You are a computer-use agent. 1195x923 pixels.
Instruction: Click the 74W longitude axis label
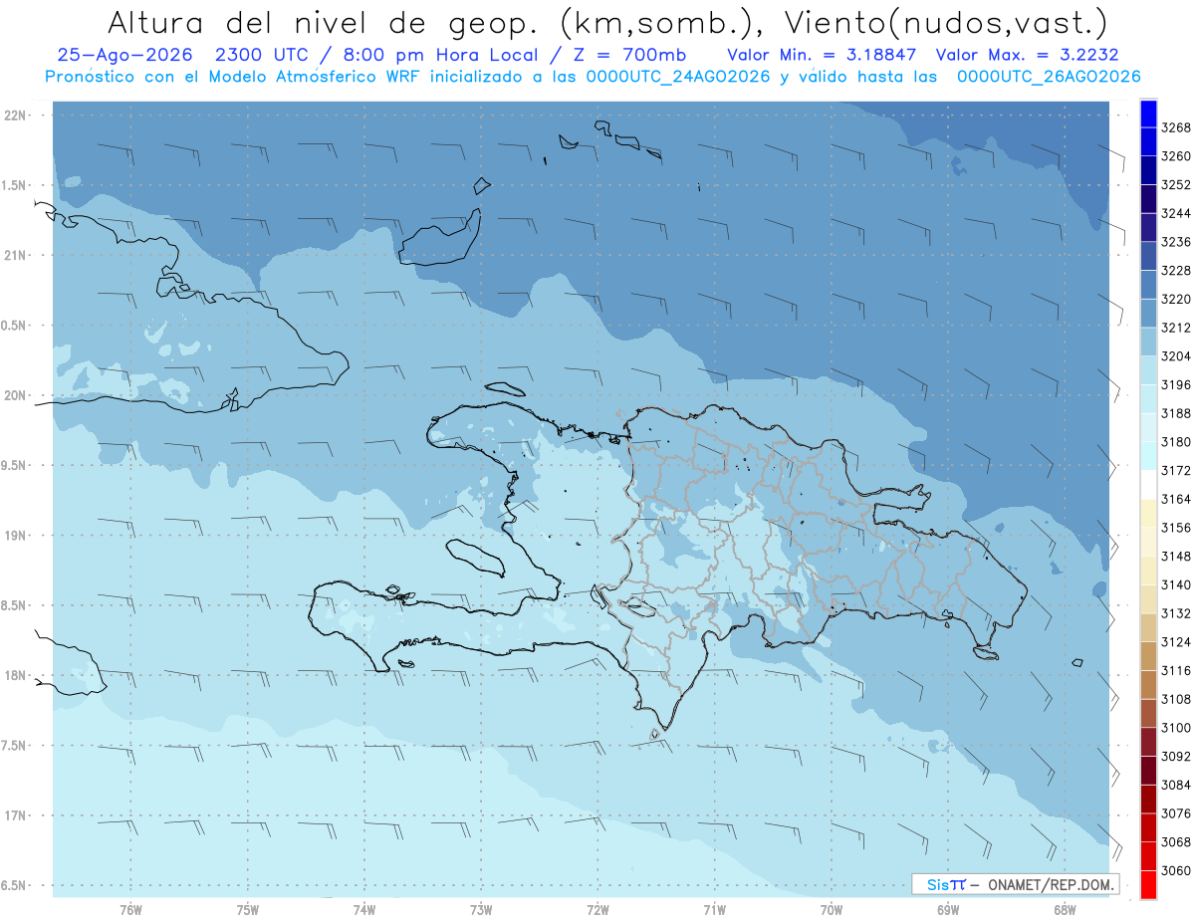(363, 910)
